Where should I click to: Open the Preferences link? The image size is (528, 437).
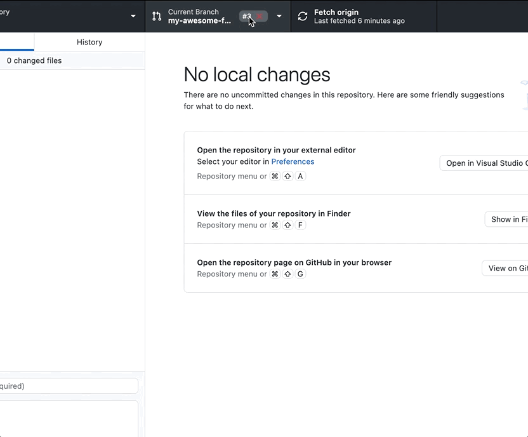pyautogui.click(x=293, y=162)
